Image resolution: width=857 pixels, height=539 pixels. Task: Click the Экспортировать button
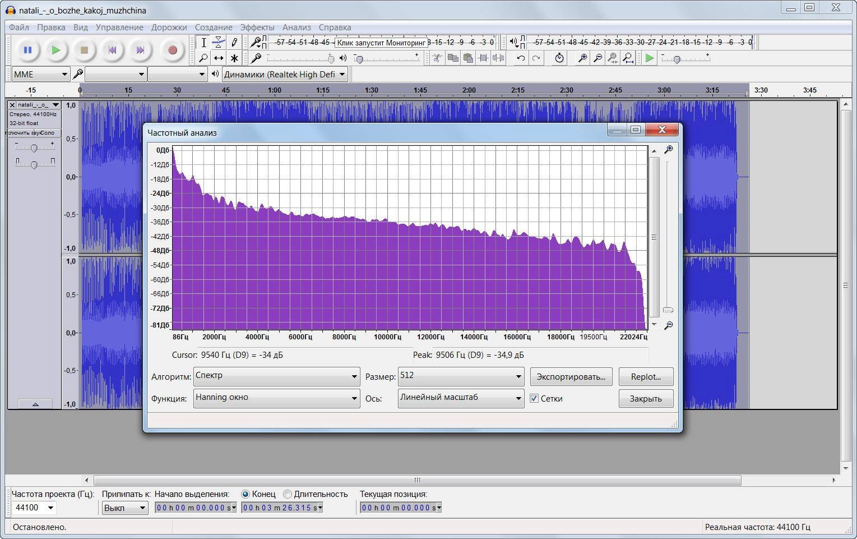(x=571, y=376)
